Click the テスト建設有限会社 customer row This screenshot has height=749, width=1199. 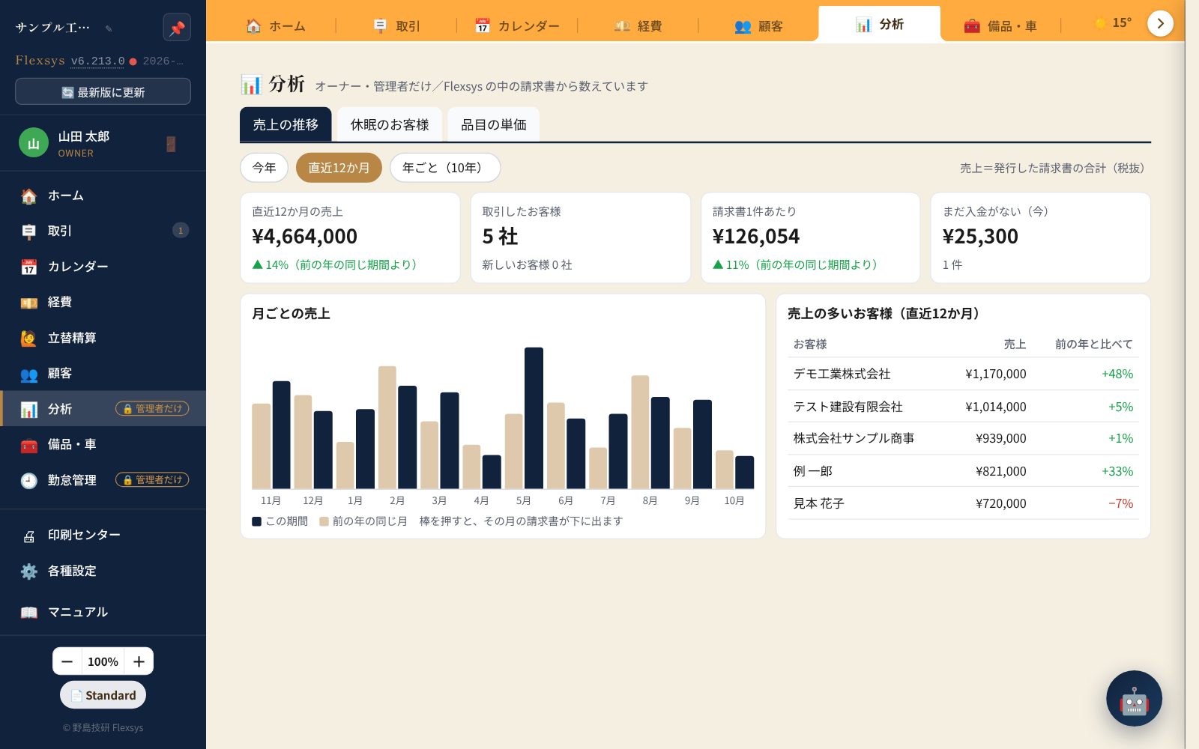pos(963,407)
